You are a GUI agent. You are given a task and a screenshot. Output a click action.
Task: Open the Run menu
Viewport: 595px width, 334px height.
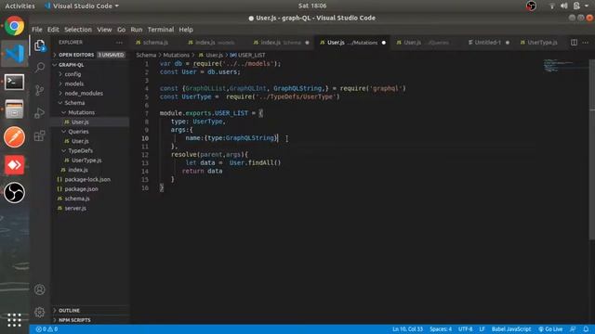(x=137, y=30)
